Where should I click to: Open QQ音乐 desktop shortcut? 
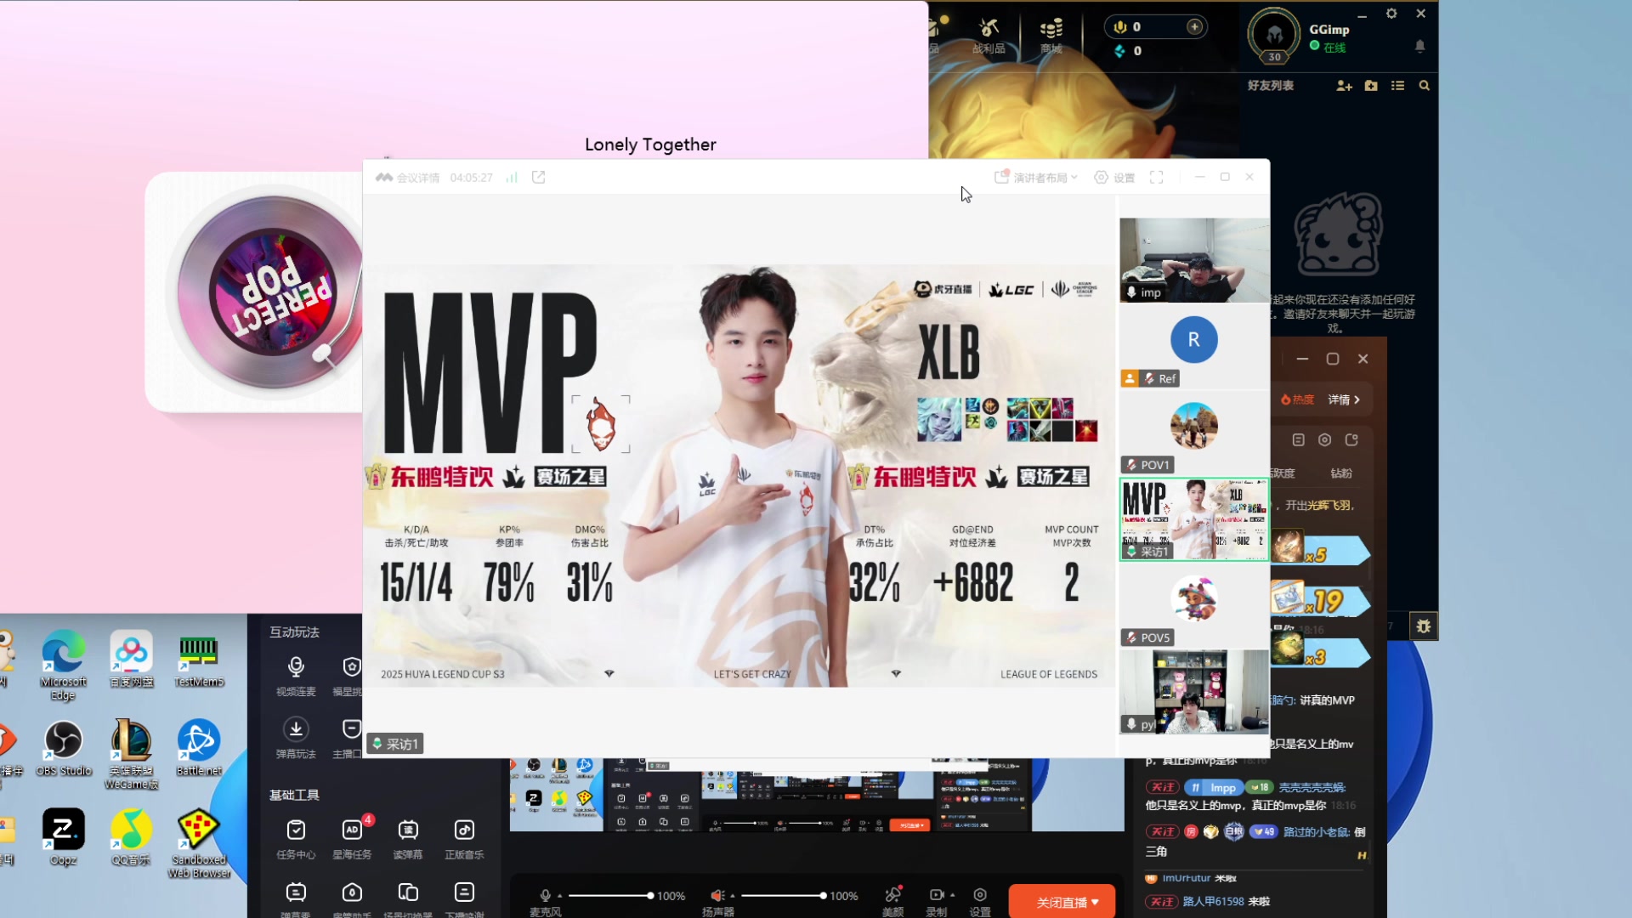131,837
